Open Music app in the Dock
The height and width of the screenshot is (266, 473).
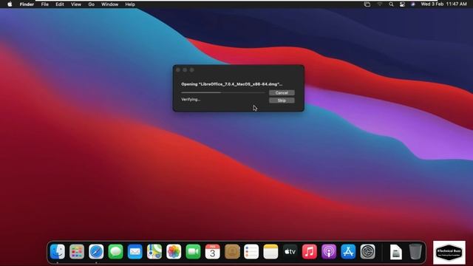pos(310,251)
